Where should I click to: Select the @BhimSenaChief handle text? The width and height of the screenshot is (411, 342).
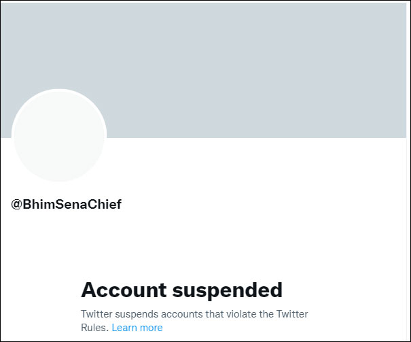tap(66, 204)
